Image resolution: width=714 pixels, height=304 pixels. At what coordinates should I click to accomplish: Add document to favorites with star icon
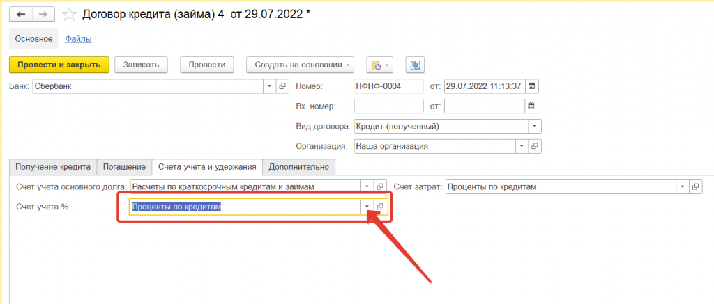tap(69, 14)
